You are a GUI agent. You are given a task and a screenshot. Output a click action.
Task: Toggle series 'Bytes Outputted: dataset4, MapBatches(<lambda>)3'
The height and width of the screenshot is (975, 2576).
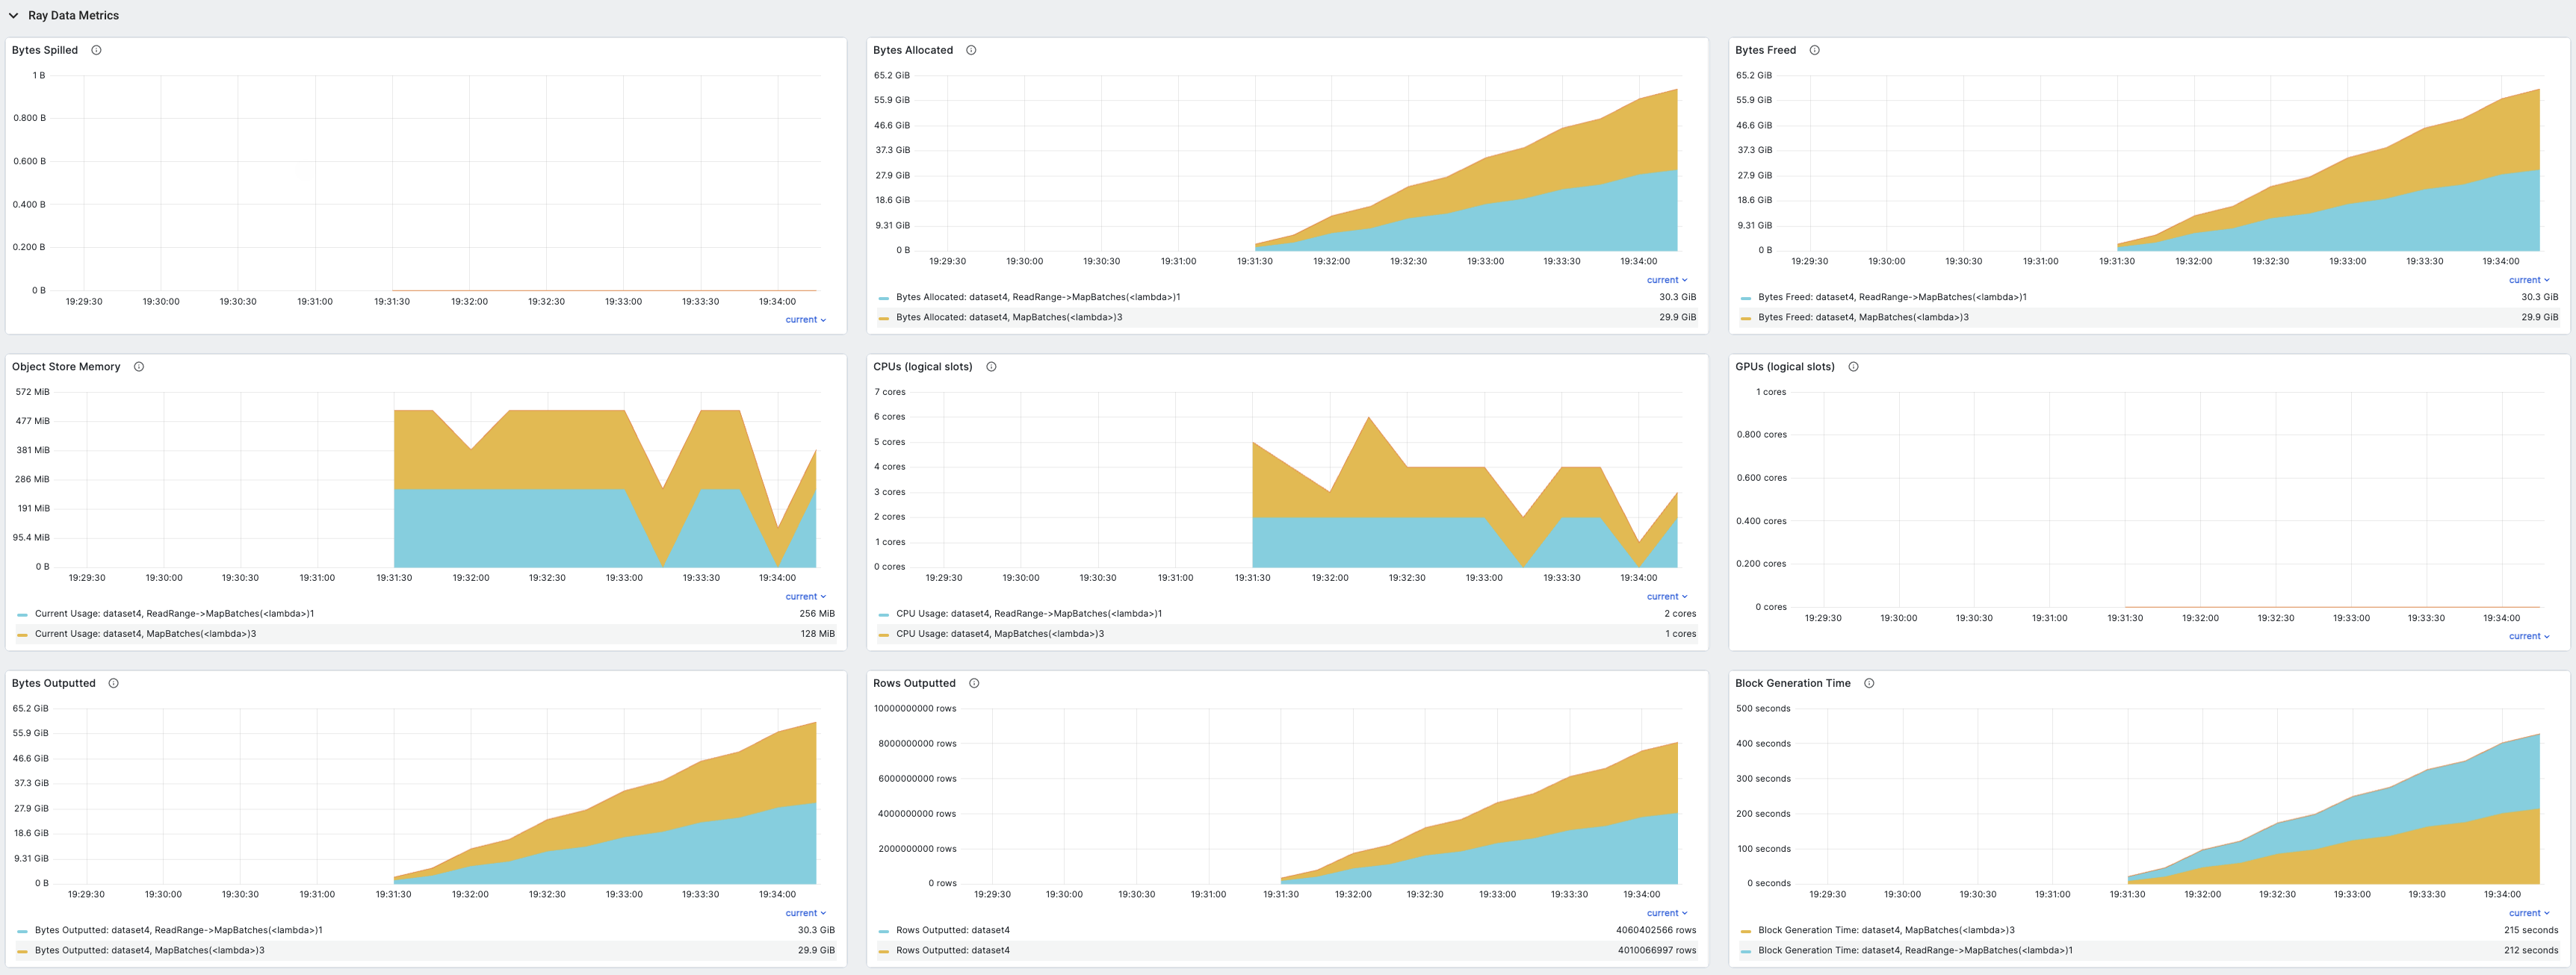pyautogui.click(x=150, y=950)
